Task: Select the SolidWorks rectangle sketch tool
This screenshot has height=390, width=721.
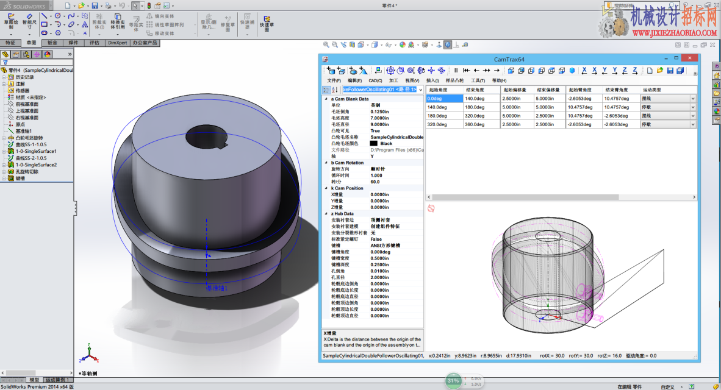Action: 44,24
